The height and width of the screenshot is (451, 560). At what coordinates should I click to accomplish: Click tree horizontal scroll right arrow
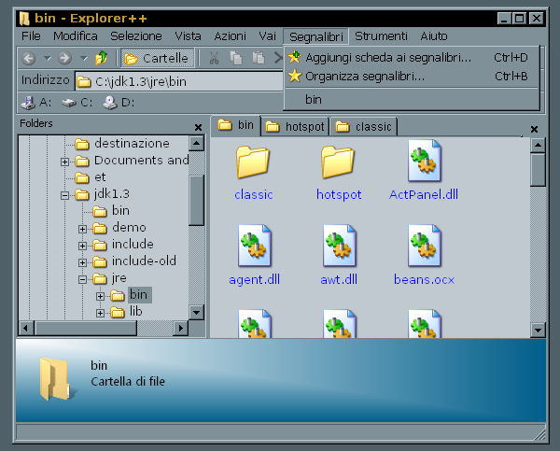(181, 328)
